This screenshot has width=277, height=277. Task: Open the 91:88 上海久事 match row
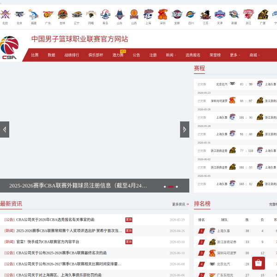click(x=235, y=134)
